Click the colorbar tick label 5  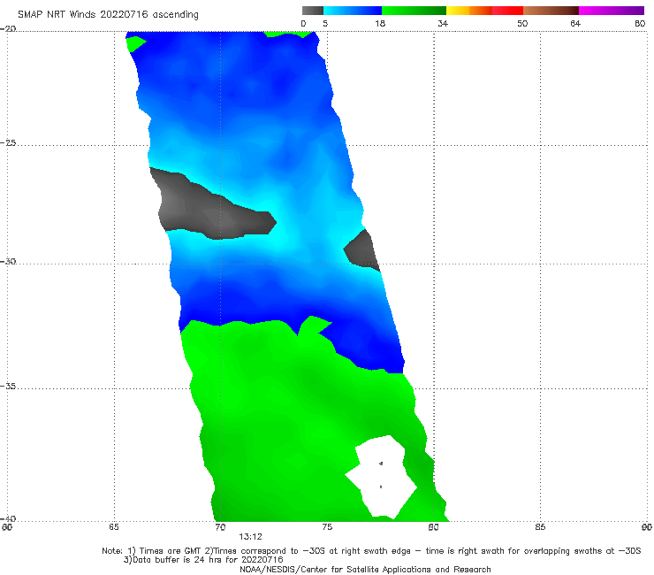pos(325,24)
